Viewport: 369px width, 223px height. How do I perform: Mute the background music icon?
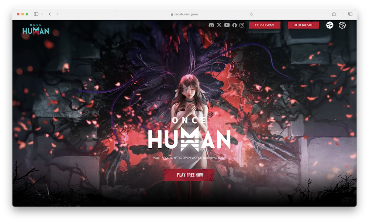pos(330,25)
